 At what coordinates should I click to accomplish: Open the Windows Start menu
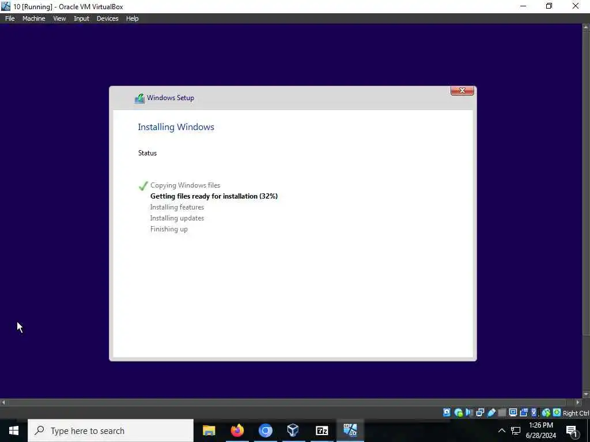tap(14, 430)
